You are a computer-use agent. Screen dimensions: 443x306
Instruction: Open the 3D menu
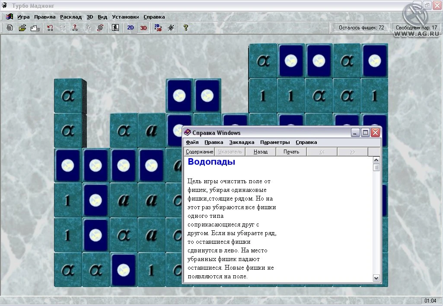tap(89, 17)
